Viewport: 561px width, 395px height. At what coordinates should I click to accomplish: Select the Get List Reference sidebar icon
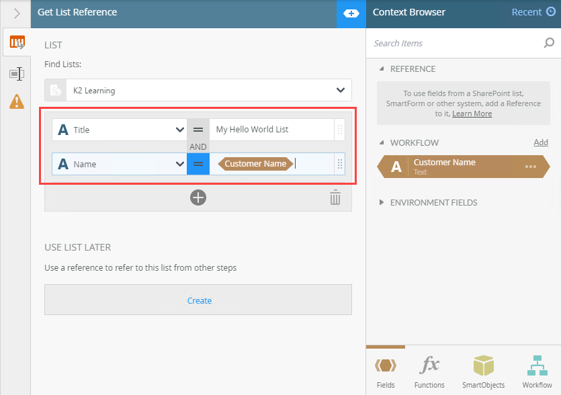point(16,44)
